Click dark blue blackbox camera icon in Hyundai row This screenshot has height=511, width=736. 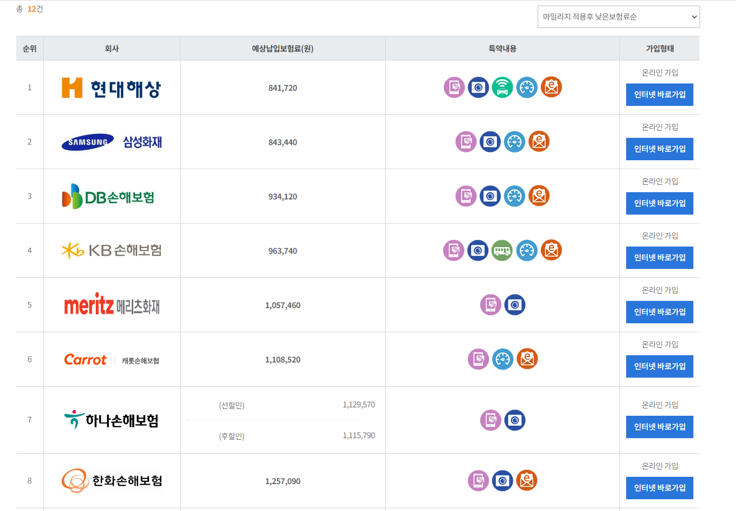pos(479,87)
